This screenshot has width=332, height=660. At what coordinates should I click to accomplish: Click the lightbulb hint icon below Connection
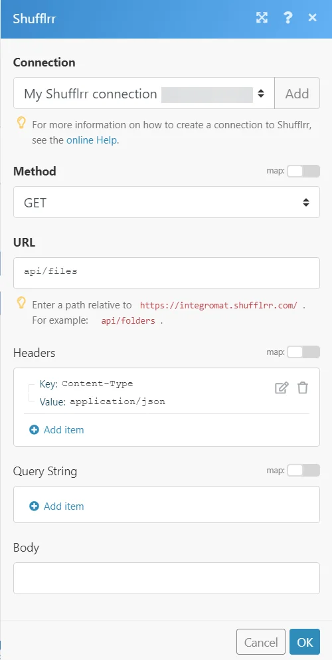point(21,122)
